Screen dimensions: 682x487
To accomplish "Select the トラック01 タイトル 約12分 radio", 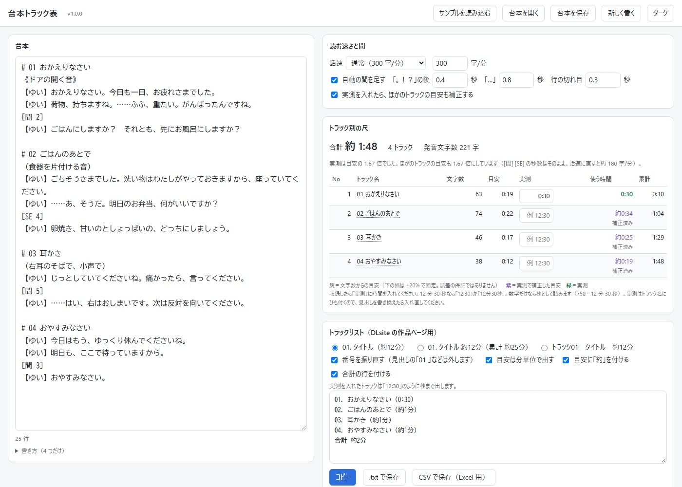I will [544, 348].
